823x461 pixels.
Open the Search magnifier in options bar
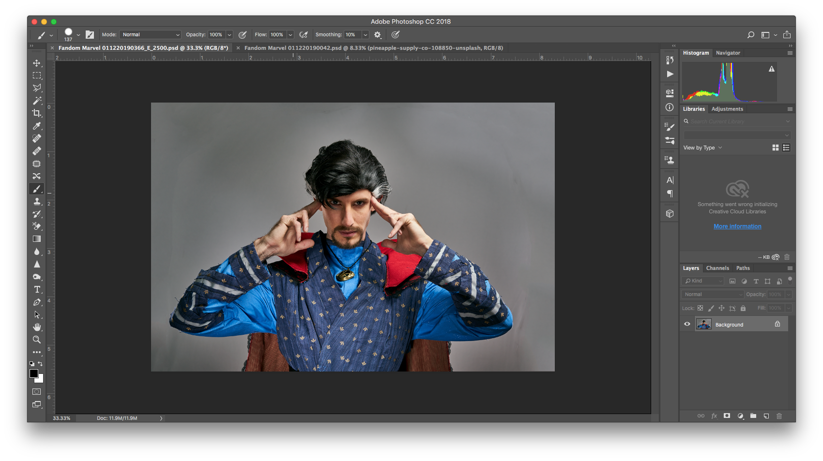click(x=751, y=35)
